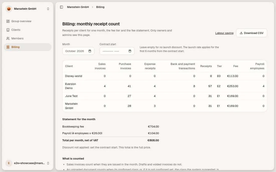Screen dimensions: 276x172
Task: Click the download icon on Download CSV
Action: [x=241, y=33]
